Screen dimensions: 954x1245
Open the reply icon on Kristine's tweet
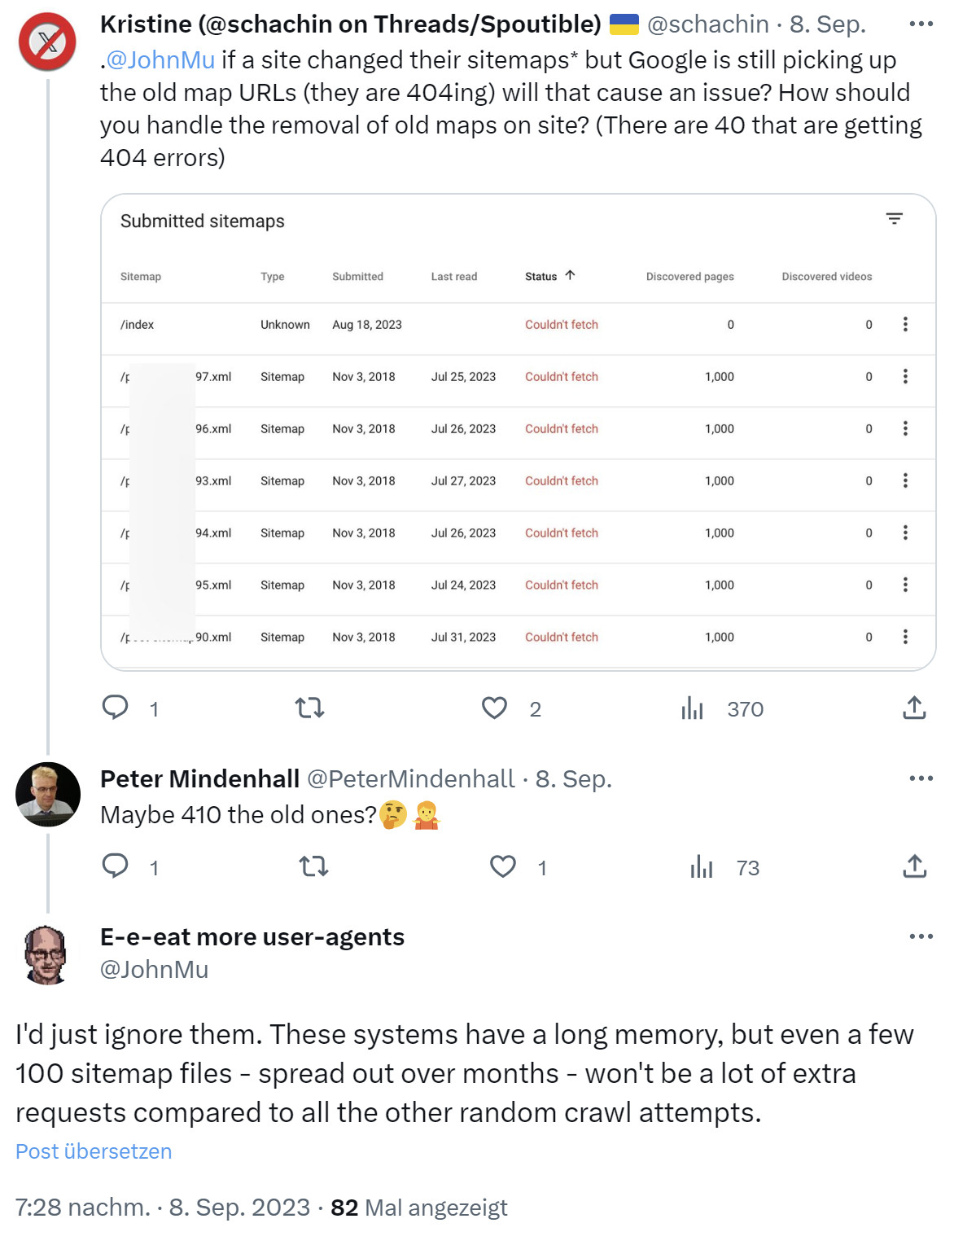pos(115,708)
